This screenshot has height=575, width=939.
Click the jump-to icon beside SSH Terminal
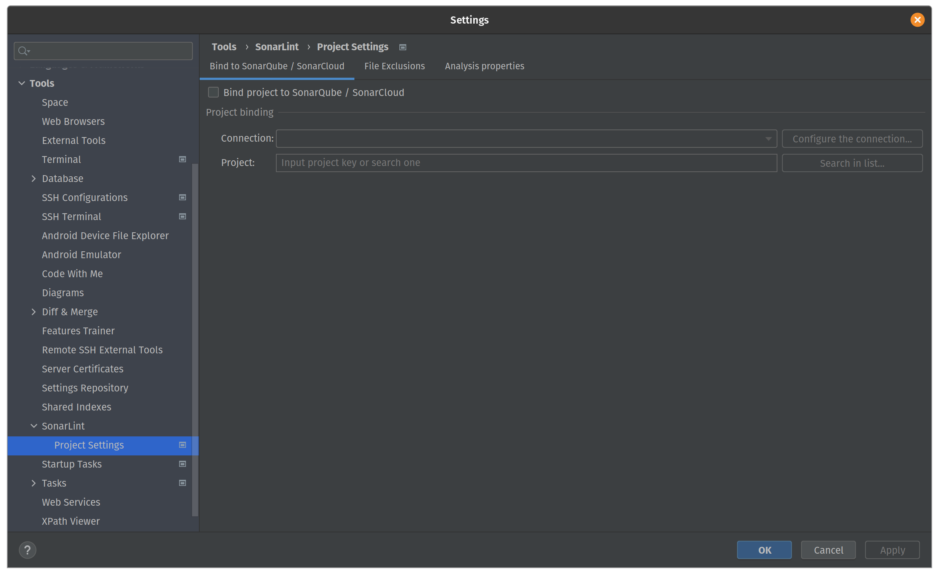182,216
